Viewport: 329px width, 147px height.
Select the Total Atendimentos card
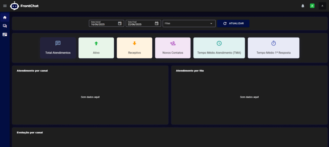(x=58, y=48)
